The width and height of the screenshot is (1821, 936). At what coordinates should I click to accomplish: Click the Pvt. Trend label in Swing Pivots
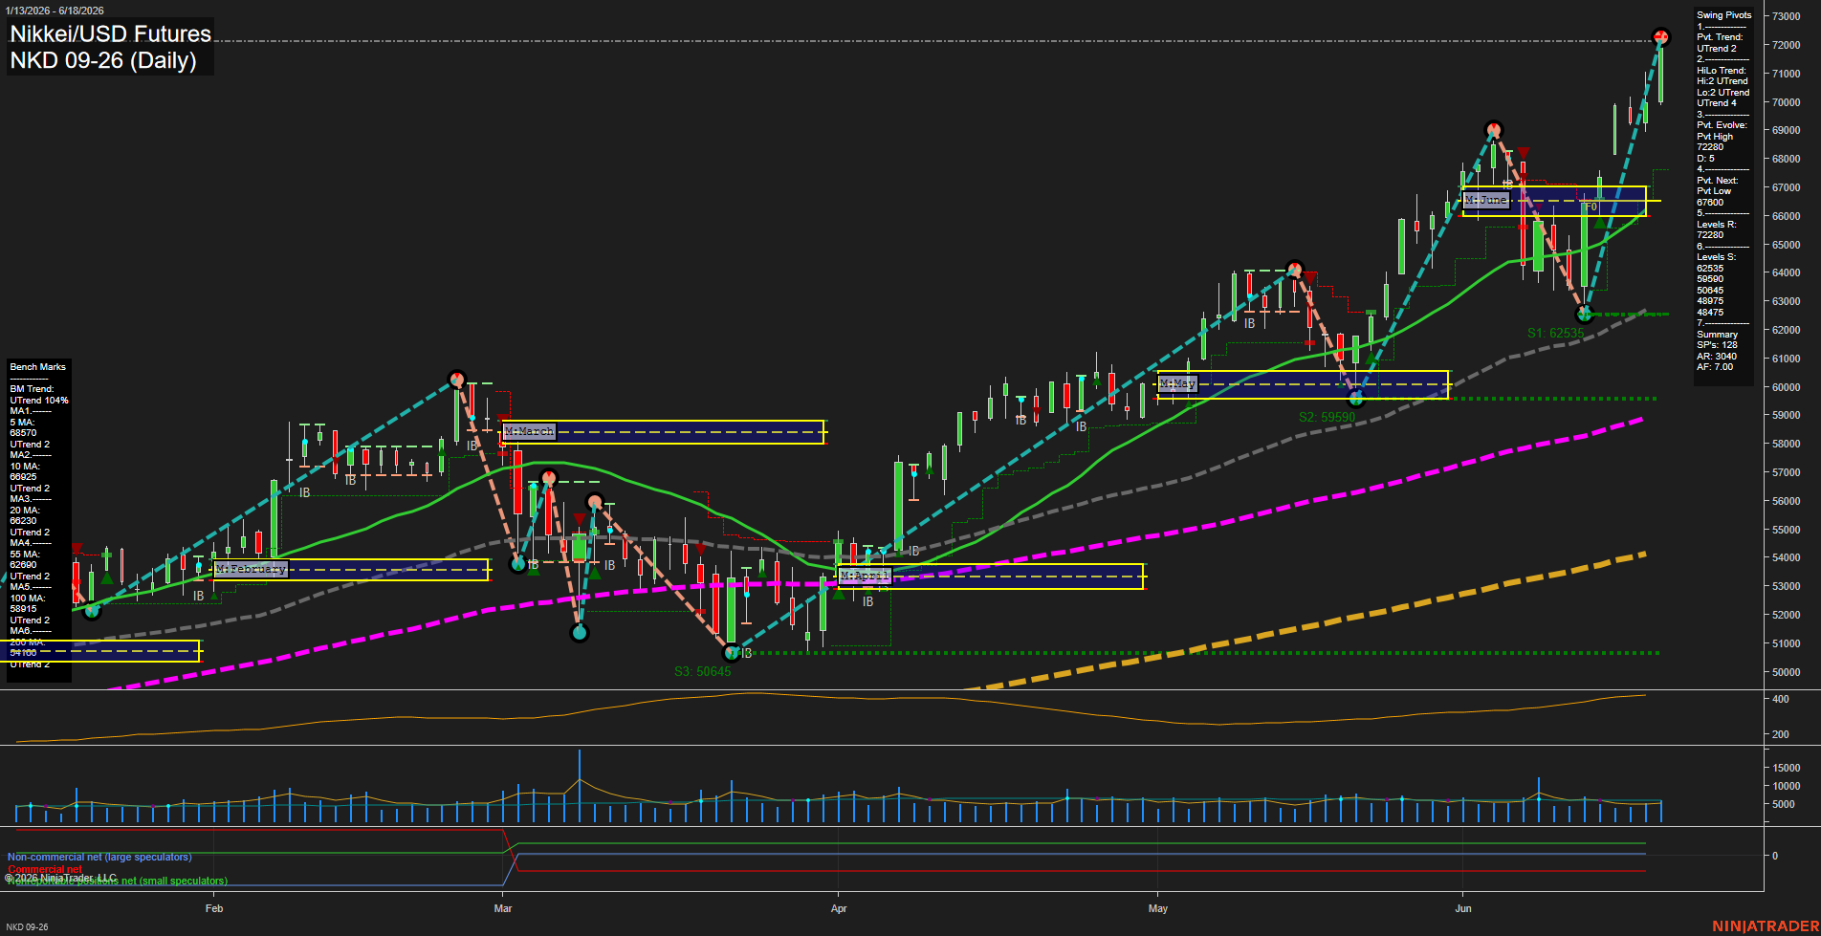(1720, 37)
